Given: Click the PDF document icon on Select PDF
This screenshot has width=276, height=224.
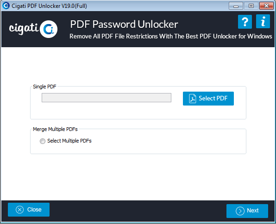Looking at the screenshot, I should (192, 99).
